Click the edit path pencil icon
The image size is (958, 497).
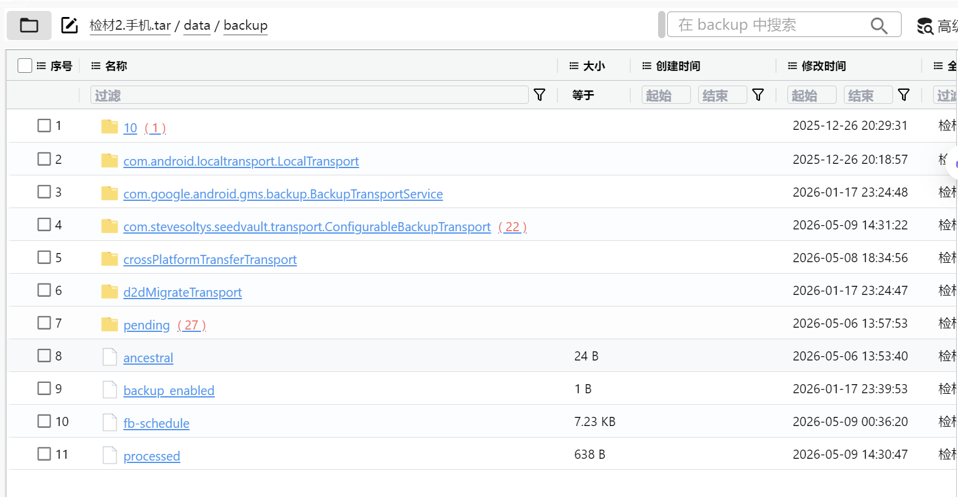click(x=70, y=25)
